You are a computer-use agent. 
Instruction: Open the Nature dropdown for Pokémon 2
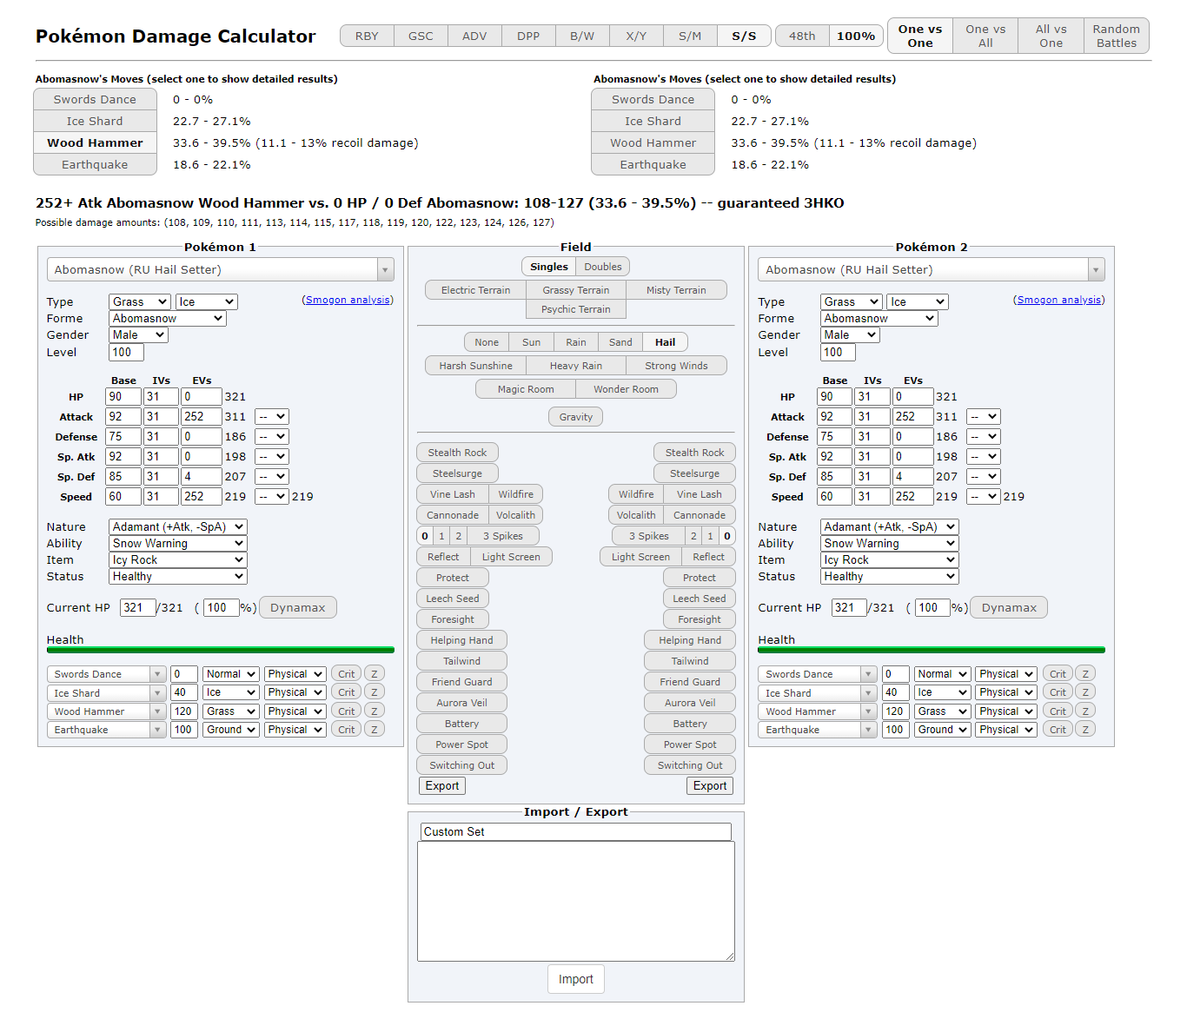888,526
